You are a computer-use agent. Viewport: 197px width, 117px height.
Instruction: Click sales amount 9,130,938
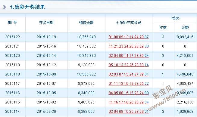[86, 65]
